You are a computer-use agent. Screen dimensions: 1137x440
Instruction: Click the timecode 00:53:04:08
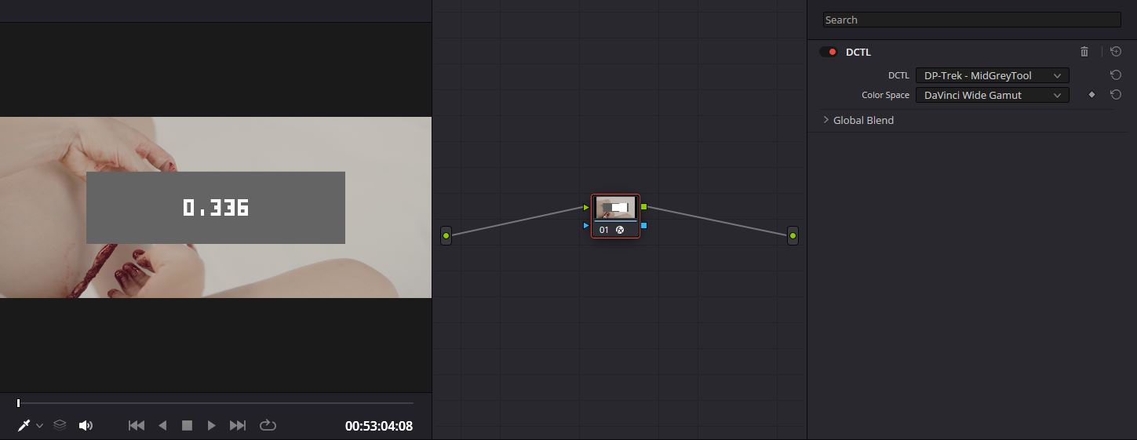(378, 426)
